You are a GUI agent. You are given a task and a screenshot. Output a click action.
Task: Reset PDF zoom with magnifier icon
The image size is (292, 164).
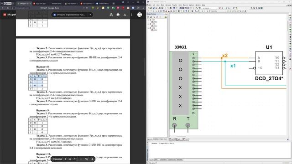(x=87, y=159)
